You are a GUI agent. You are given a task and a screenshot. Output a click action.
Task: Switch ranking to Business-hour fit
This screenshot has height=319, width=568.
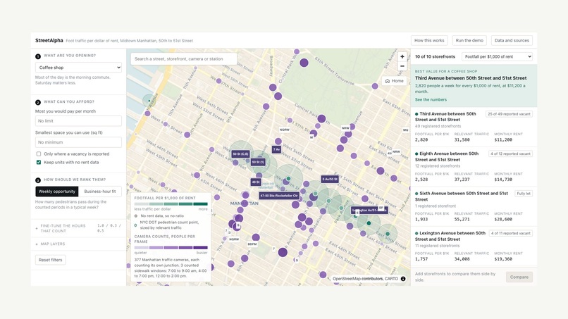(x=100, y=192)
